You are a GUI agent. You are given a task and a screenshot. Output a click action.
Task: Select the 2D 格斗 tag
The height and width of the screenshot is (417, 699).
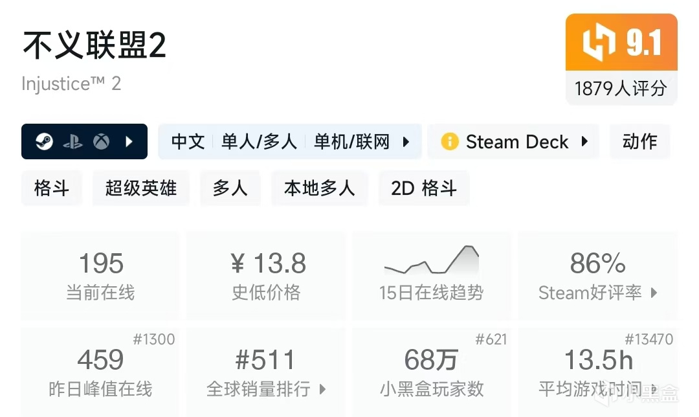424,188
